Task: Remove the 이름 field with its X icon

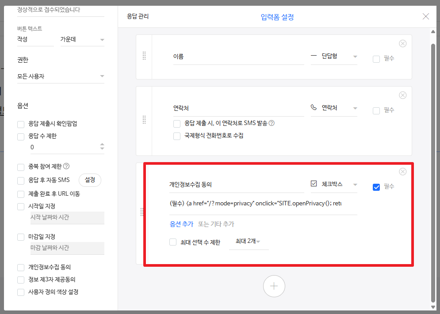Action: [x=402, y=43]
